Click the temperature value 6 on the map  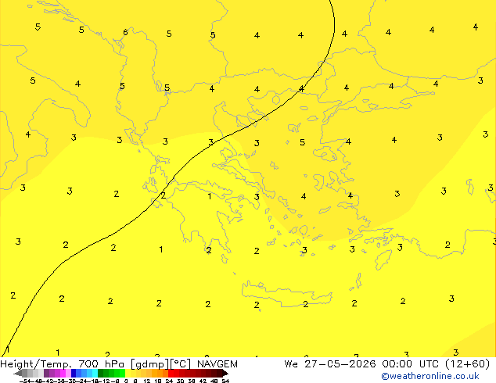pos(125,32)
